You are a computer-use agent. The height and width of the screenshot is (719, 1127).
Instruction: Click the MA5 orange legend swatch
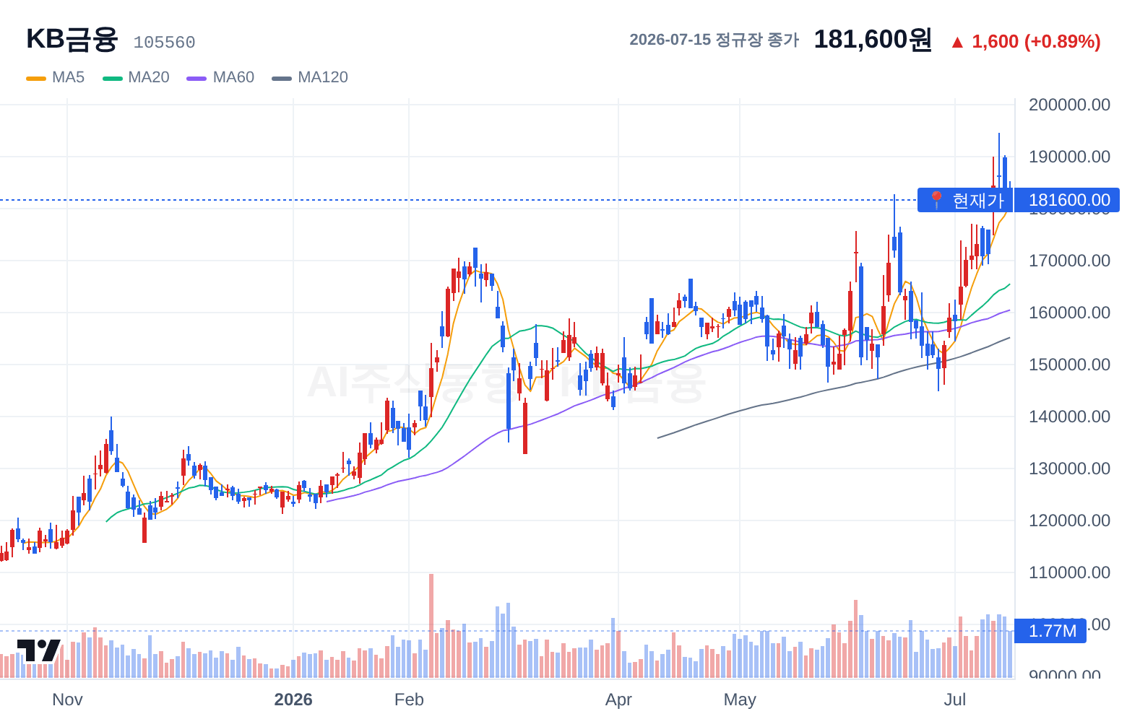point(36,78)
